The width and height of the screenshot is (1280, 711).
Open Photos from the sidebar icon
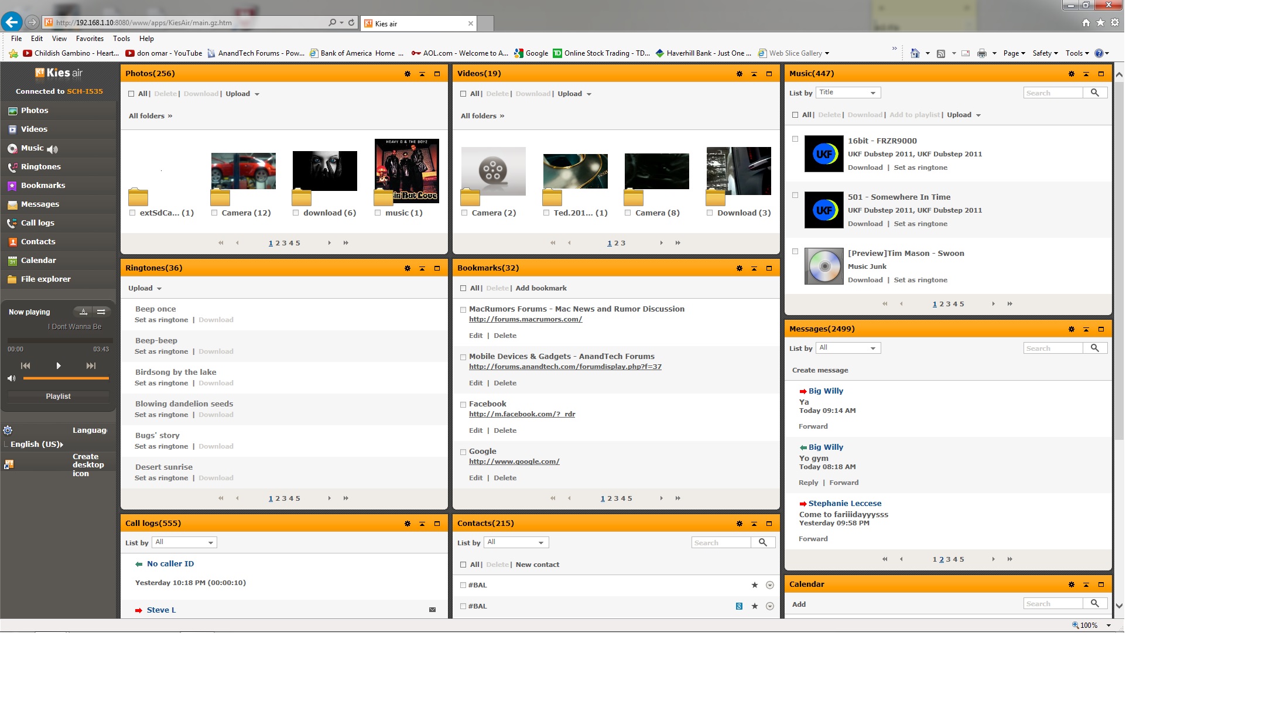pos(12,111)
